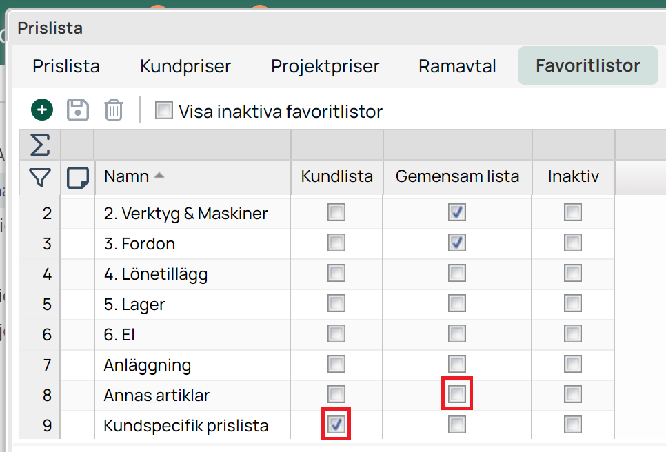Select row number 4 header
This screenshot has width=666, height=452.
(x=47, y=274)
